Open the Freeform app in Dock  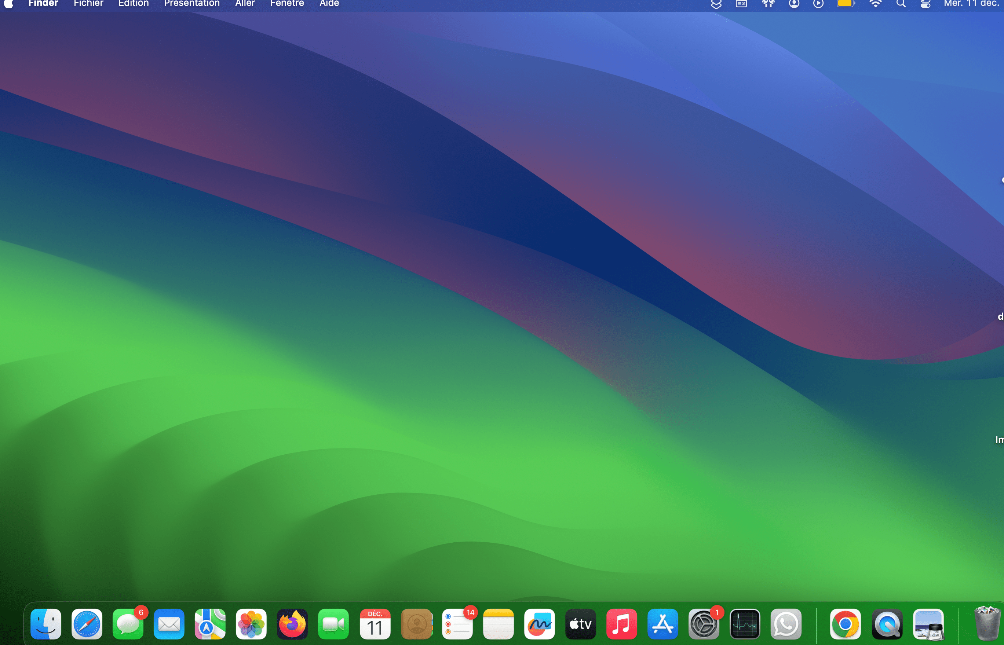(x=540, y=624)
